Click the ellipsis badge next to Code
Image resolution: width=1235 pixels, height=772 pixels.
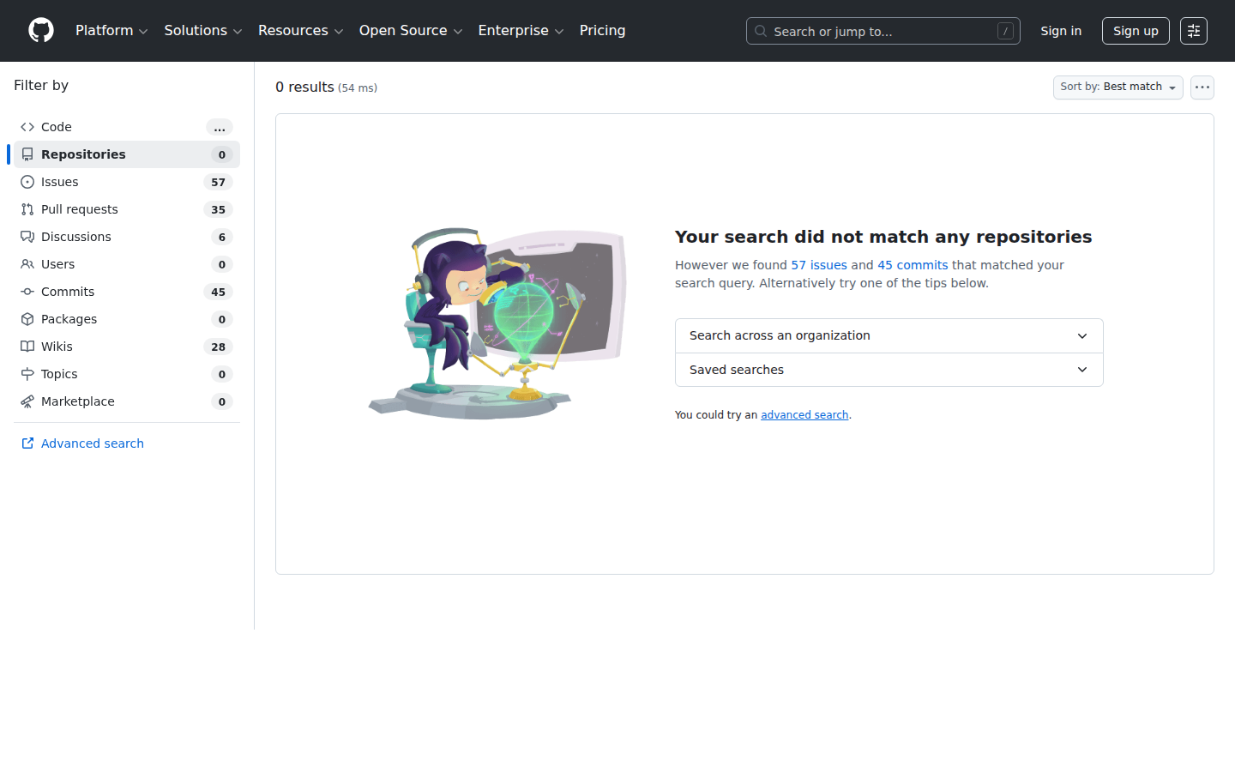220,127
